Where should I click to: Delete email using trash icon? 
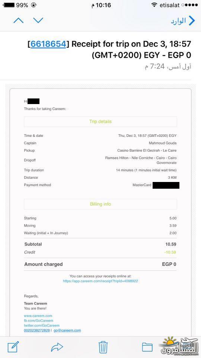tap(103, 347)
